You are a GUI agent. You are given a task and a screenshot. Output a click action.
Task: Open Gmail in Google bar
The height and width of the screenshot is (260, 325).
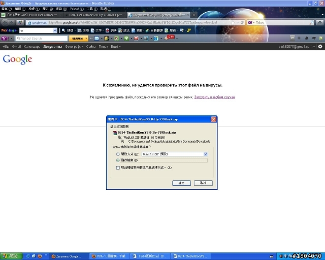point(16,46)
